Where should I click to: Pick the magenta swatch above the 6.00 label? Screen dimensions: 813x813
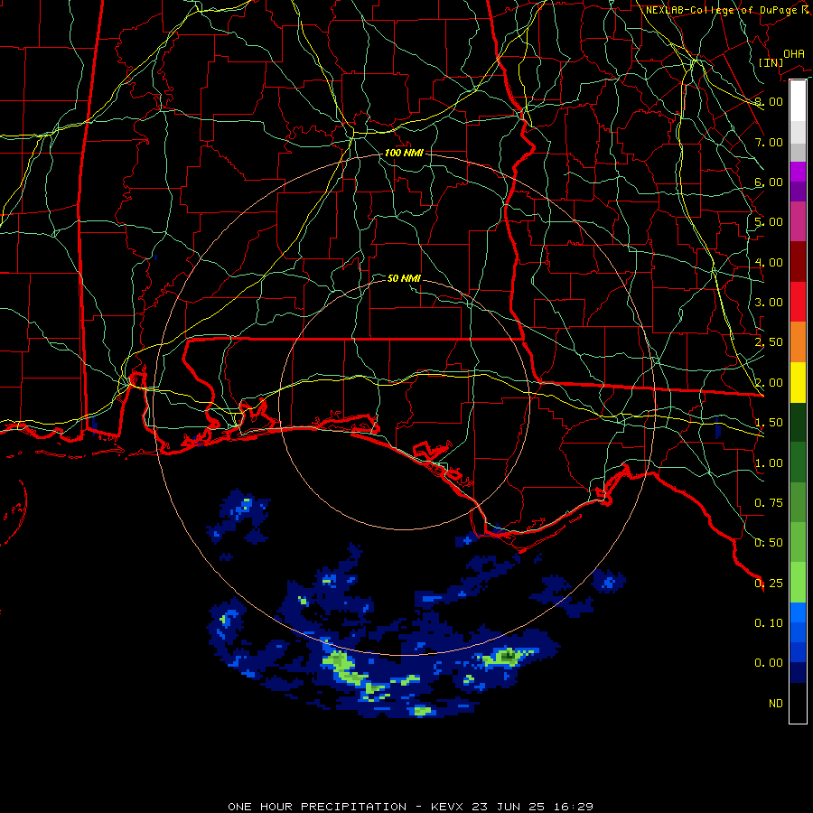click(x=798, y=172)
